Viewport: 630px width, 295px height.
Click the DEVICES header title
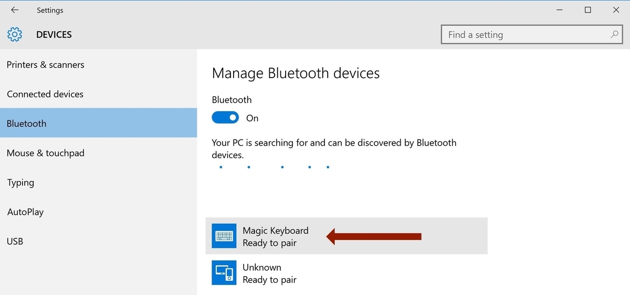coord(54,35)
